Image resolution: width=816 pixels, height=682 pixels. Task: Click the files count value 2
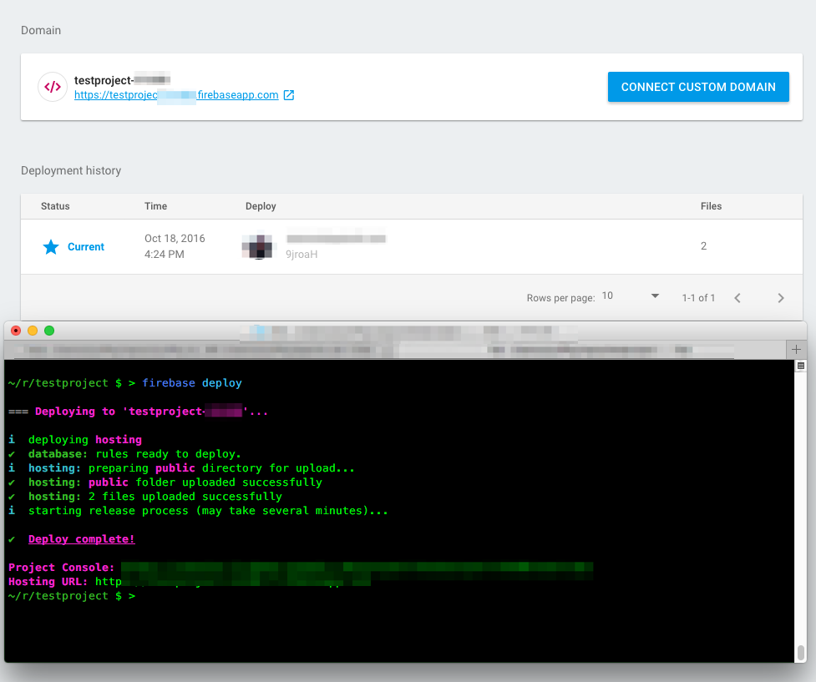703,246
